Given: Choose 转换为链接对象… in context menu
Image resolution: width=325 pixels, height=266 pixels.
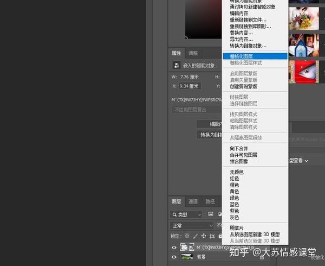Looking at the screenshot, I should [255, 46].
